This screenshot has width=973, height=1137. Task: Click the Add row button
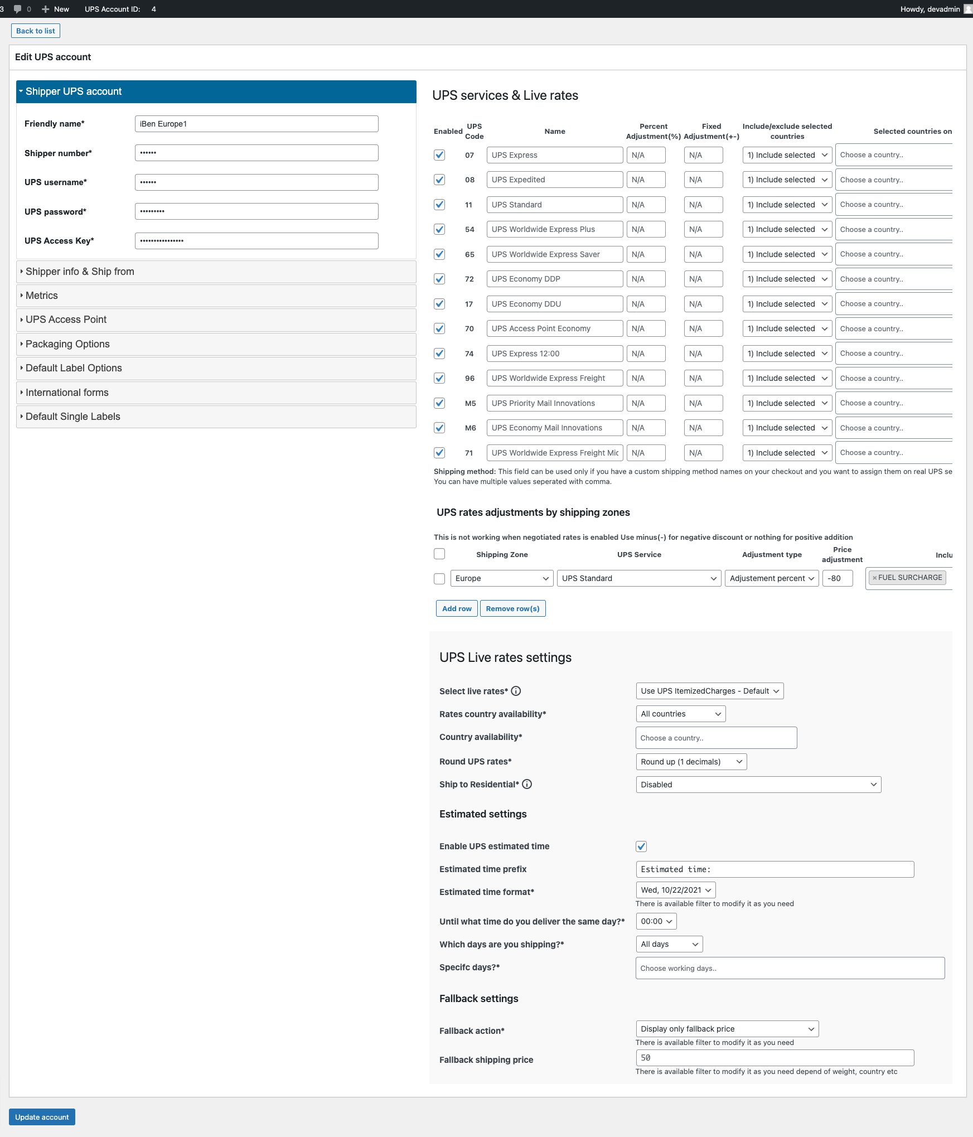[457, 608]
